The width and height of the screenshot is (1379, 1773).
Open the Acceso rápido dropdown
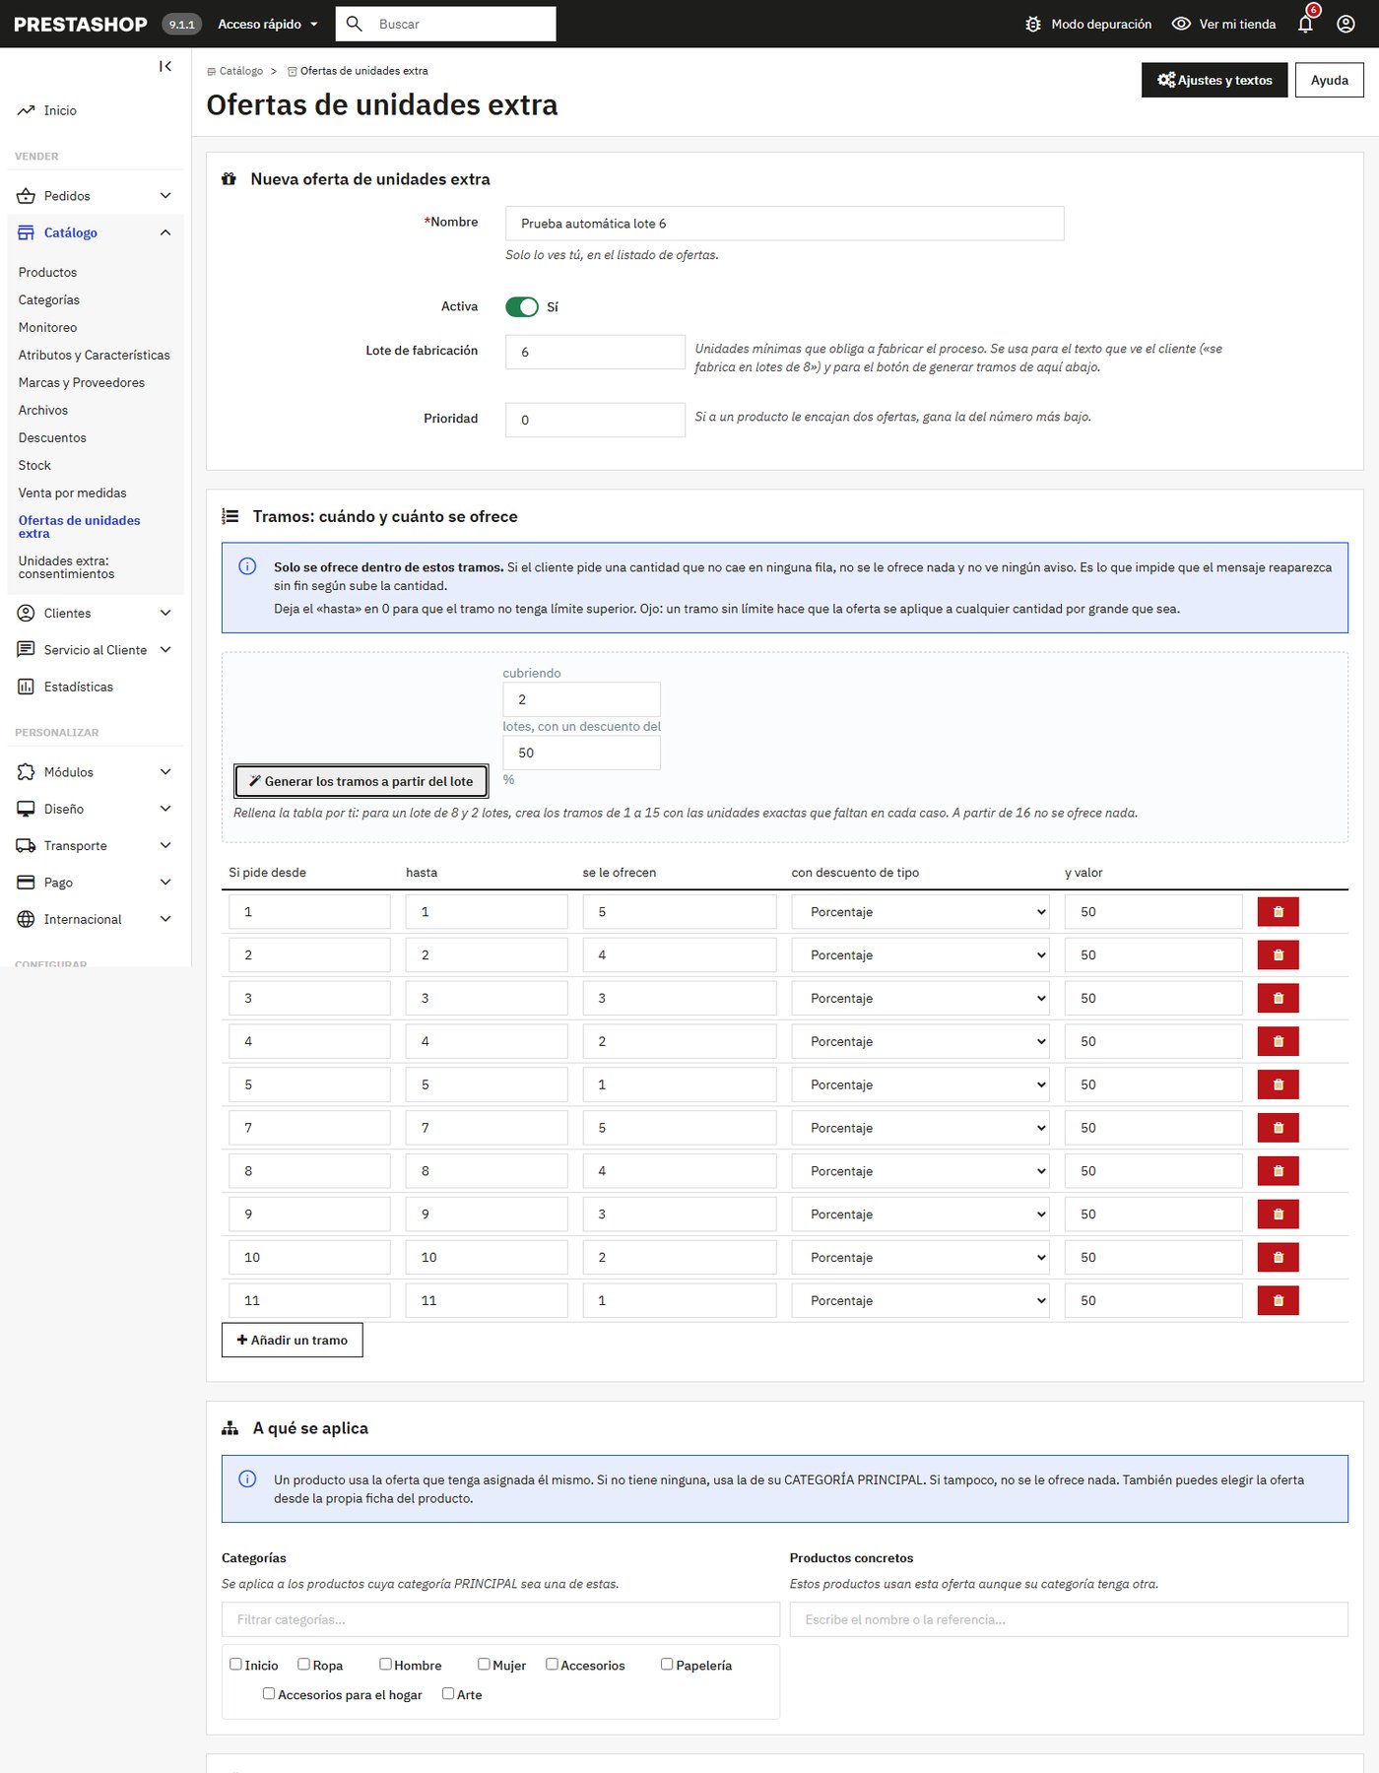(x=268, y=24)
